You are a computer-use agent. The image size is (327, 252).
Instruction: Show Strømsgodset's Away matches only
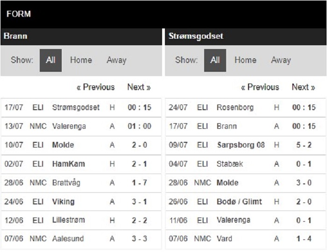click(281, 60)
